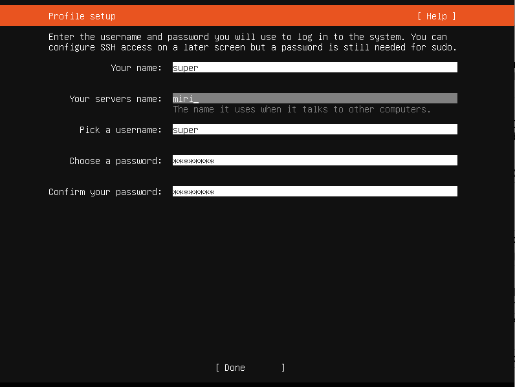This screenshot has width=515, height=387.
Task: Click into the 'Pick a username' field
Action: 314,130
